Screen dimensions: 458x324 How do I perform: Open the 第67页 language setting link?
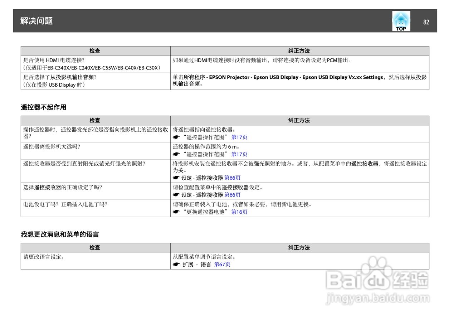pyautogui.click(x=223, y=264)
